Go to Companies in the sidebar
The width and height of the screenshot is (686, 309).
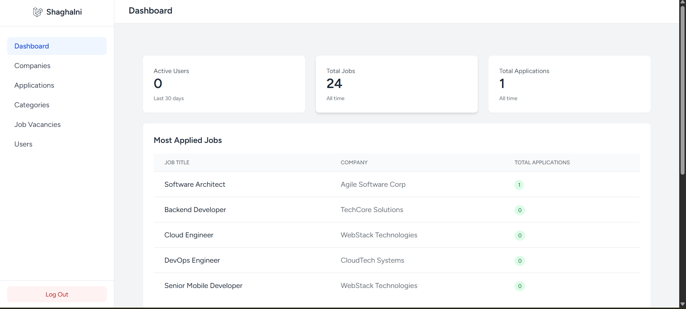pyautogui.click(x=32, y=66)
